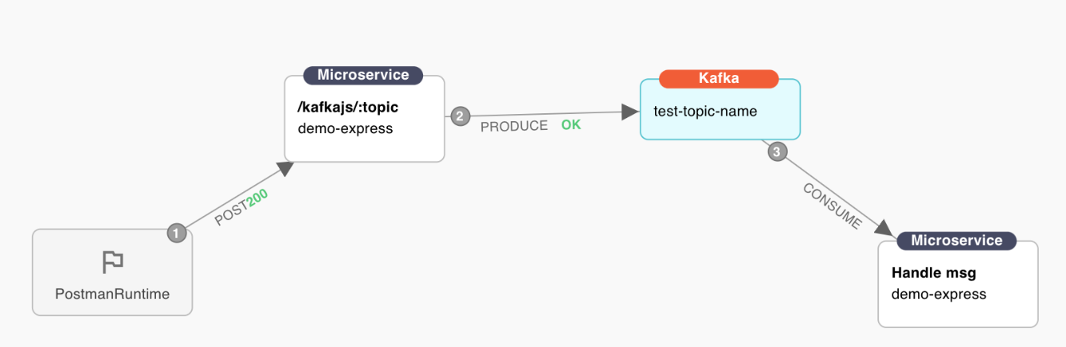This screenshot has width=1066, height=347.
Task: Click the POST edge label
Action: point(231,211)
